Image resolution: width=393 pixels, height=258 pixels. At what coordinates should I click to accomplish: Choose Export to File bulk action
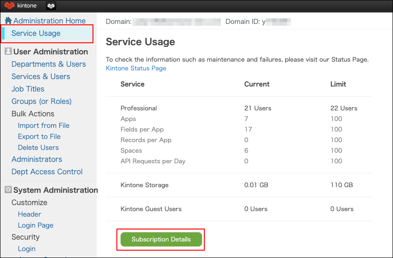click(39, 137)
